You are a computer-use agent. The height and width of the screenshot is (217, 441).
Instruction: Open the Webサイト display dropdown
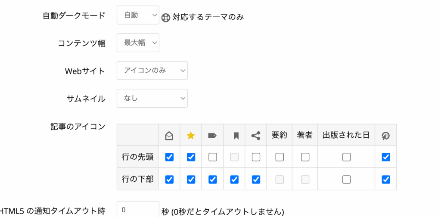coord(152,71)
